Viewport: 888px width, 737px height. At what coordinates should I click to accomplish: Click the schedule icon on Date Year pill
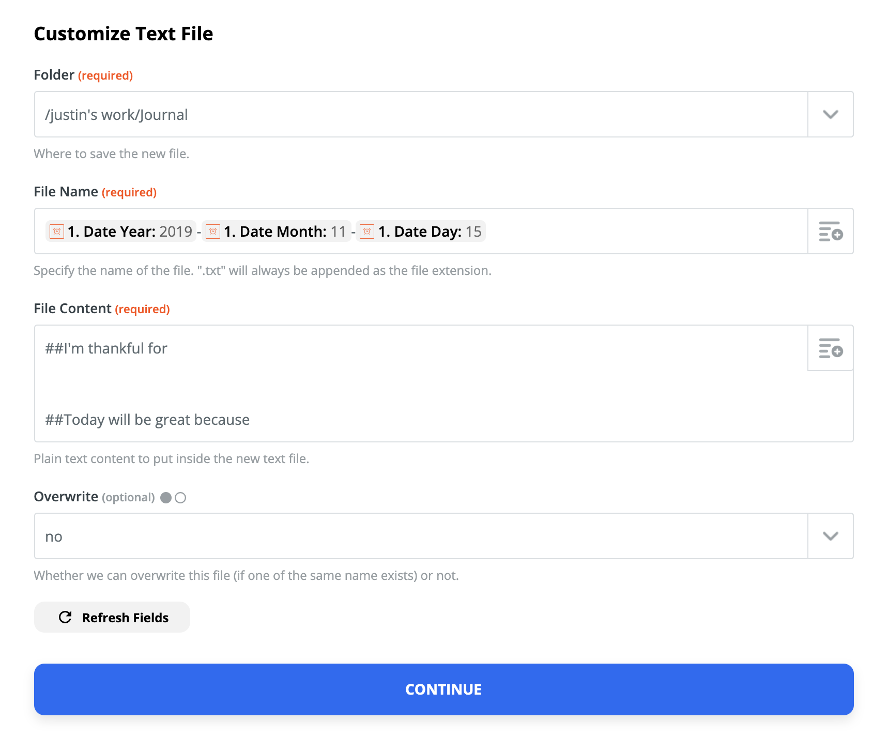57,232
